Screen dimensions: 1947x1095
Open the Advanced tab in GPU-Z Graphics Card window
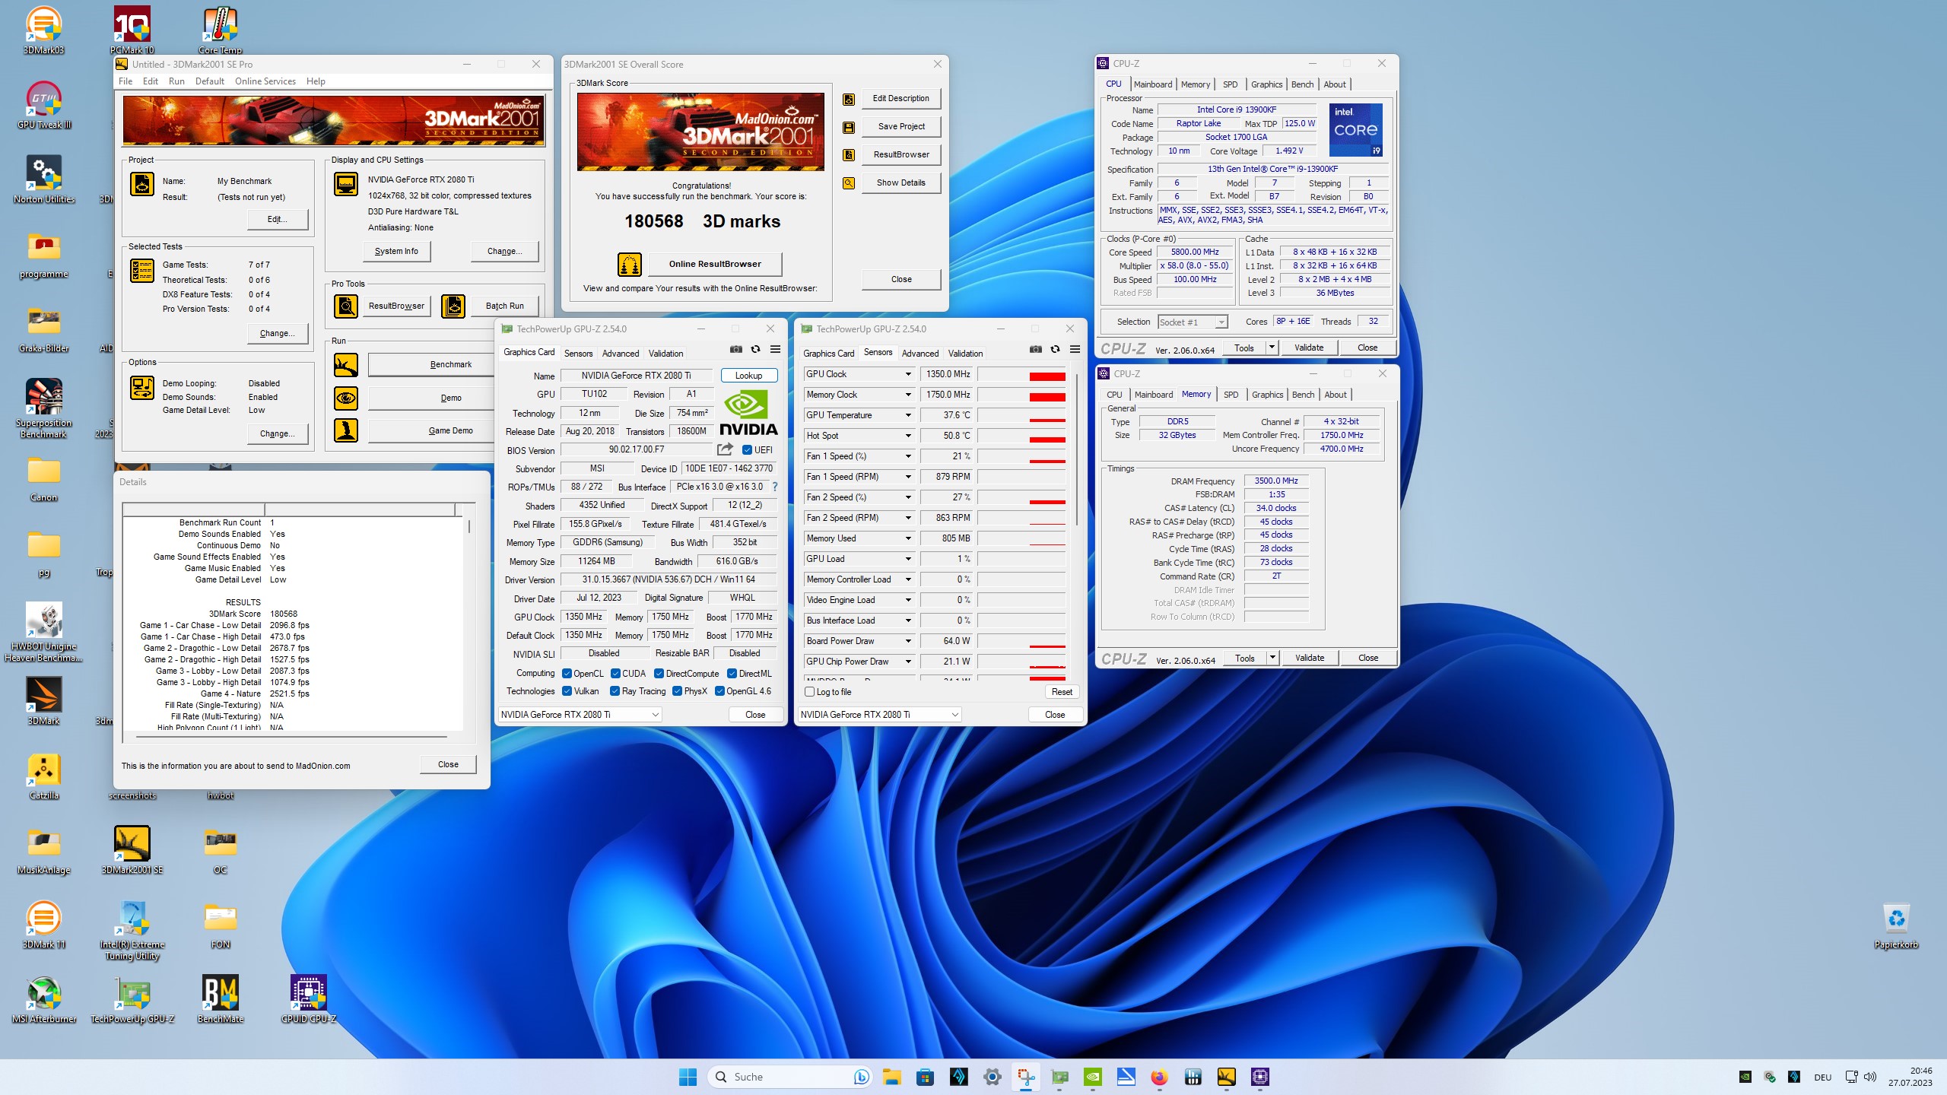click(x=621, y=354)
